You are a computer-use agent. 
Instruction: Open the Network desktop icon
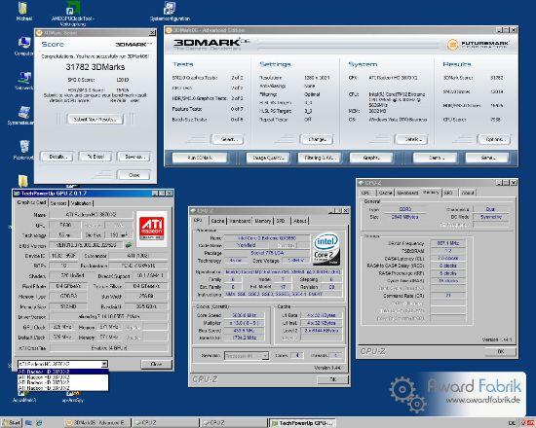pos(24,81)
